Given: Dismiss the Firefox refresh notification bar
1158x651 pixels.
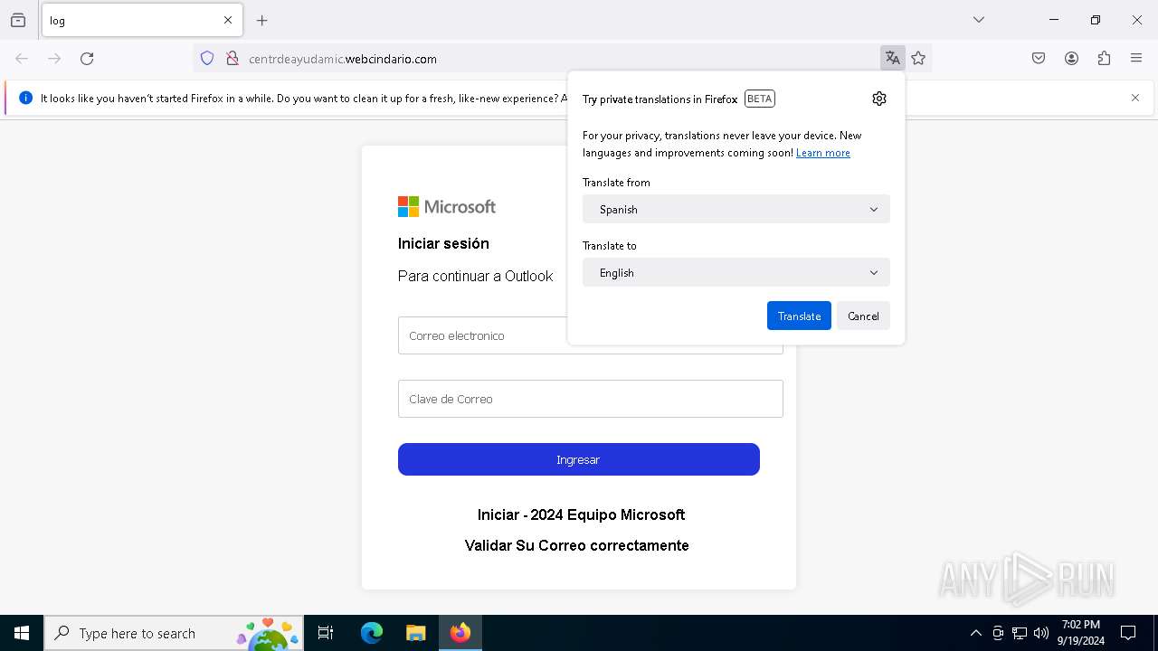Looking at the screenshot, I should [x=1135, y=98].
